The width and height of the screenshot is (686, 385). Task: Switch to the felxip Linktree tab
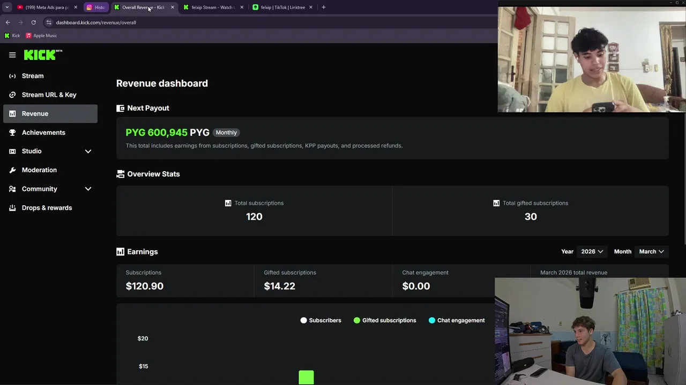(x=283, y=7)
